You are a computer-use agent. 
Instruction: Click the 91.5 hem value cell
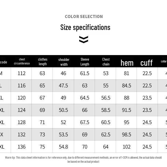coord(126,110)
